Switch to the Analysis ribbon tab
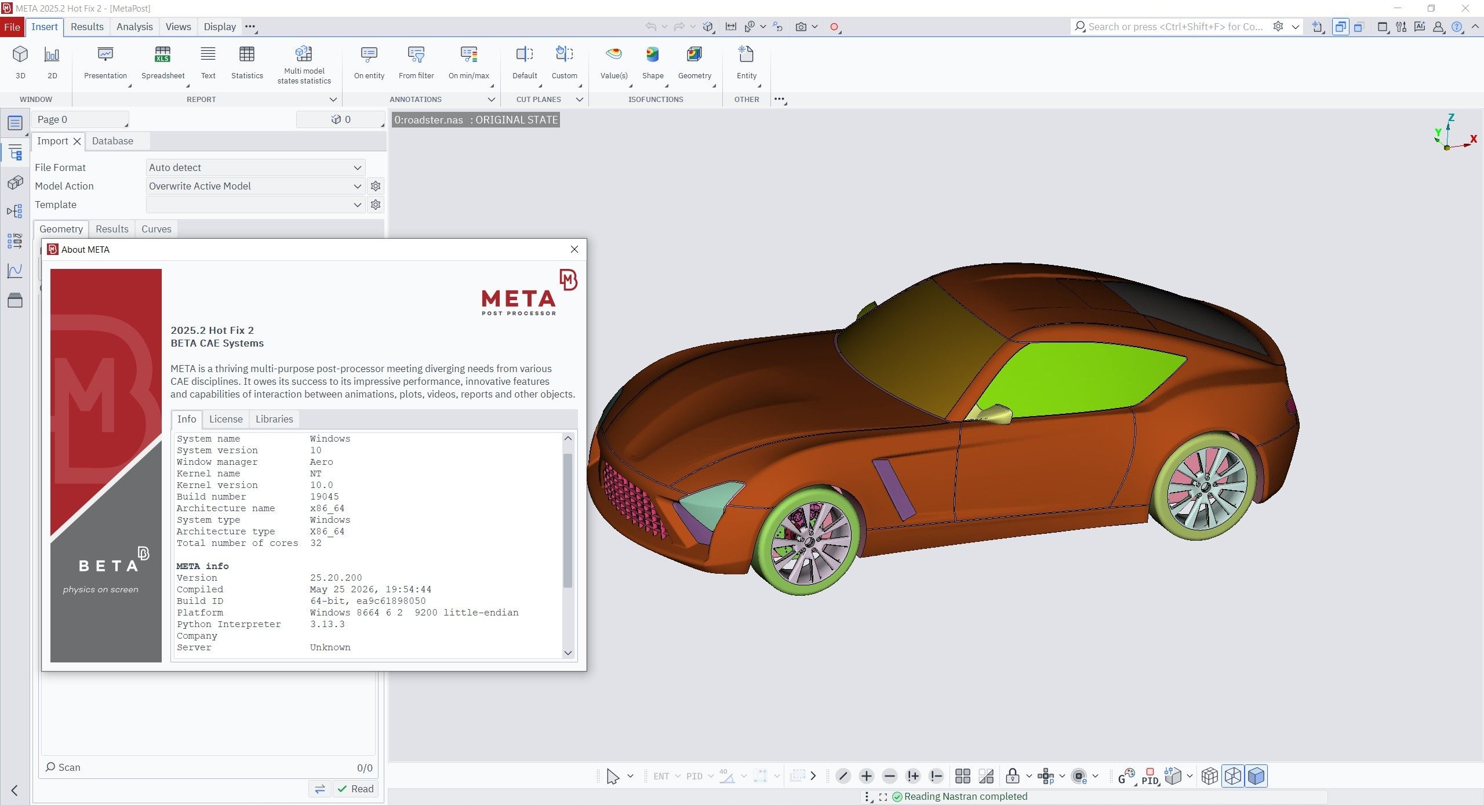Image resolution: width=1484 pixels, height=805 pixels. point(134,27)
